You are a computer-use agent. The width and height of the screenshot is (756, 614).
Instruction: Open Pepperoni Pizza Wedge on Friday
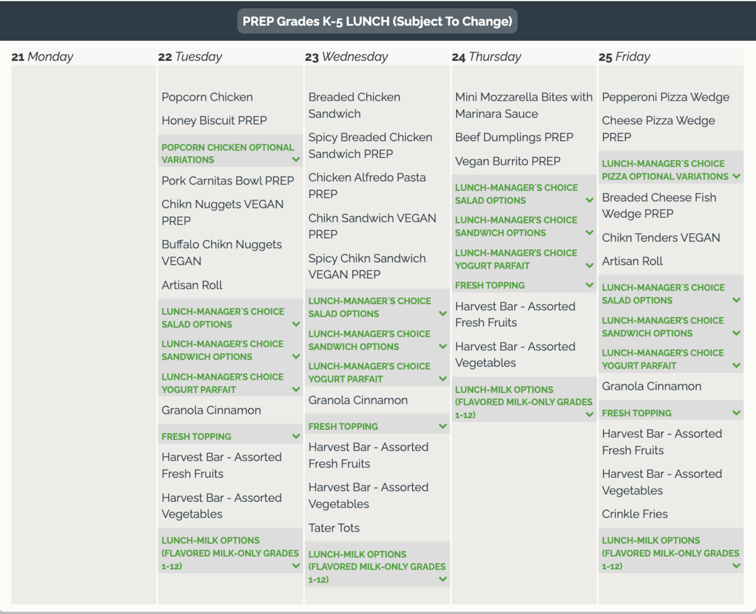(x=666, y=97)
